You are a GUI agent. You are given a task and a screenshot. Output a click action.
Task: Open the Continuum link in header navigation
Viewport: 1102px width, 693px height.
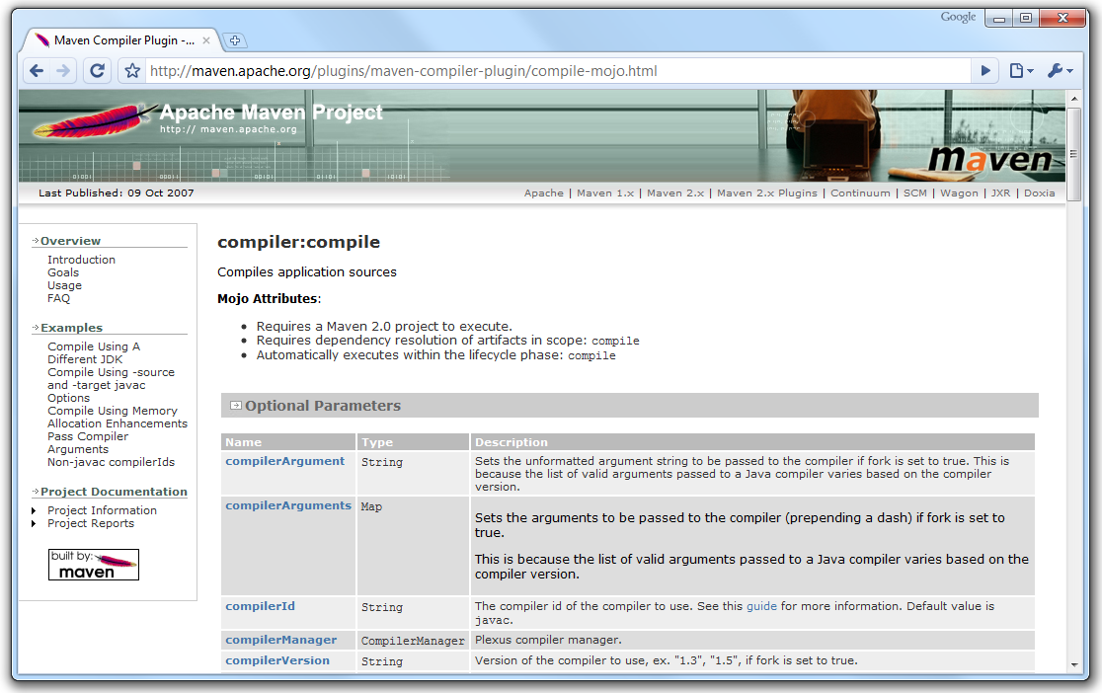point(860,193)
